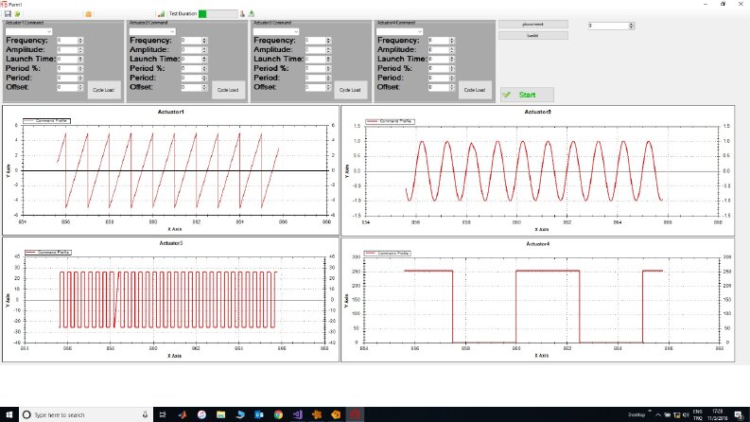Click the Actuator1 chart title
The width and height of the screenshot is (750, 422).
pos(171,112)
